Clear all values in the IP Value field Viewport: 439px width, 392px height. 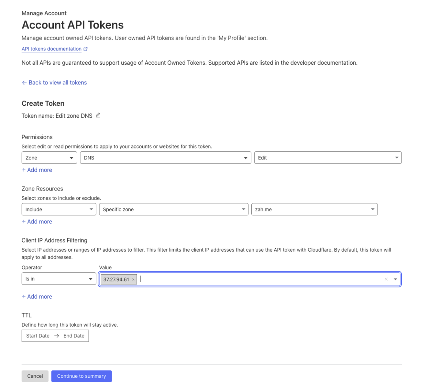(x=386, y=279)
